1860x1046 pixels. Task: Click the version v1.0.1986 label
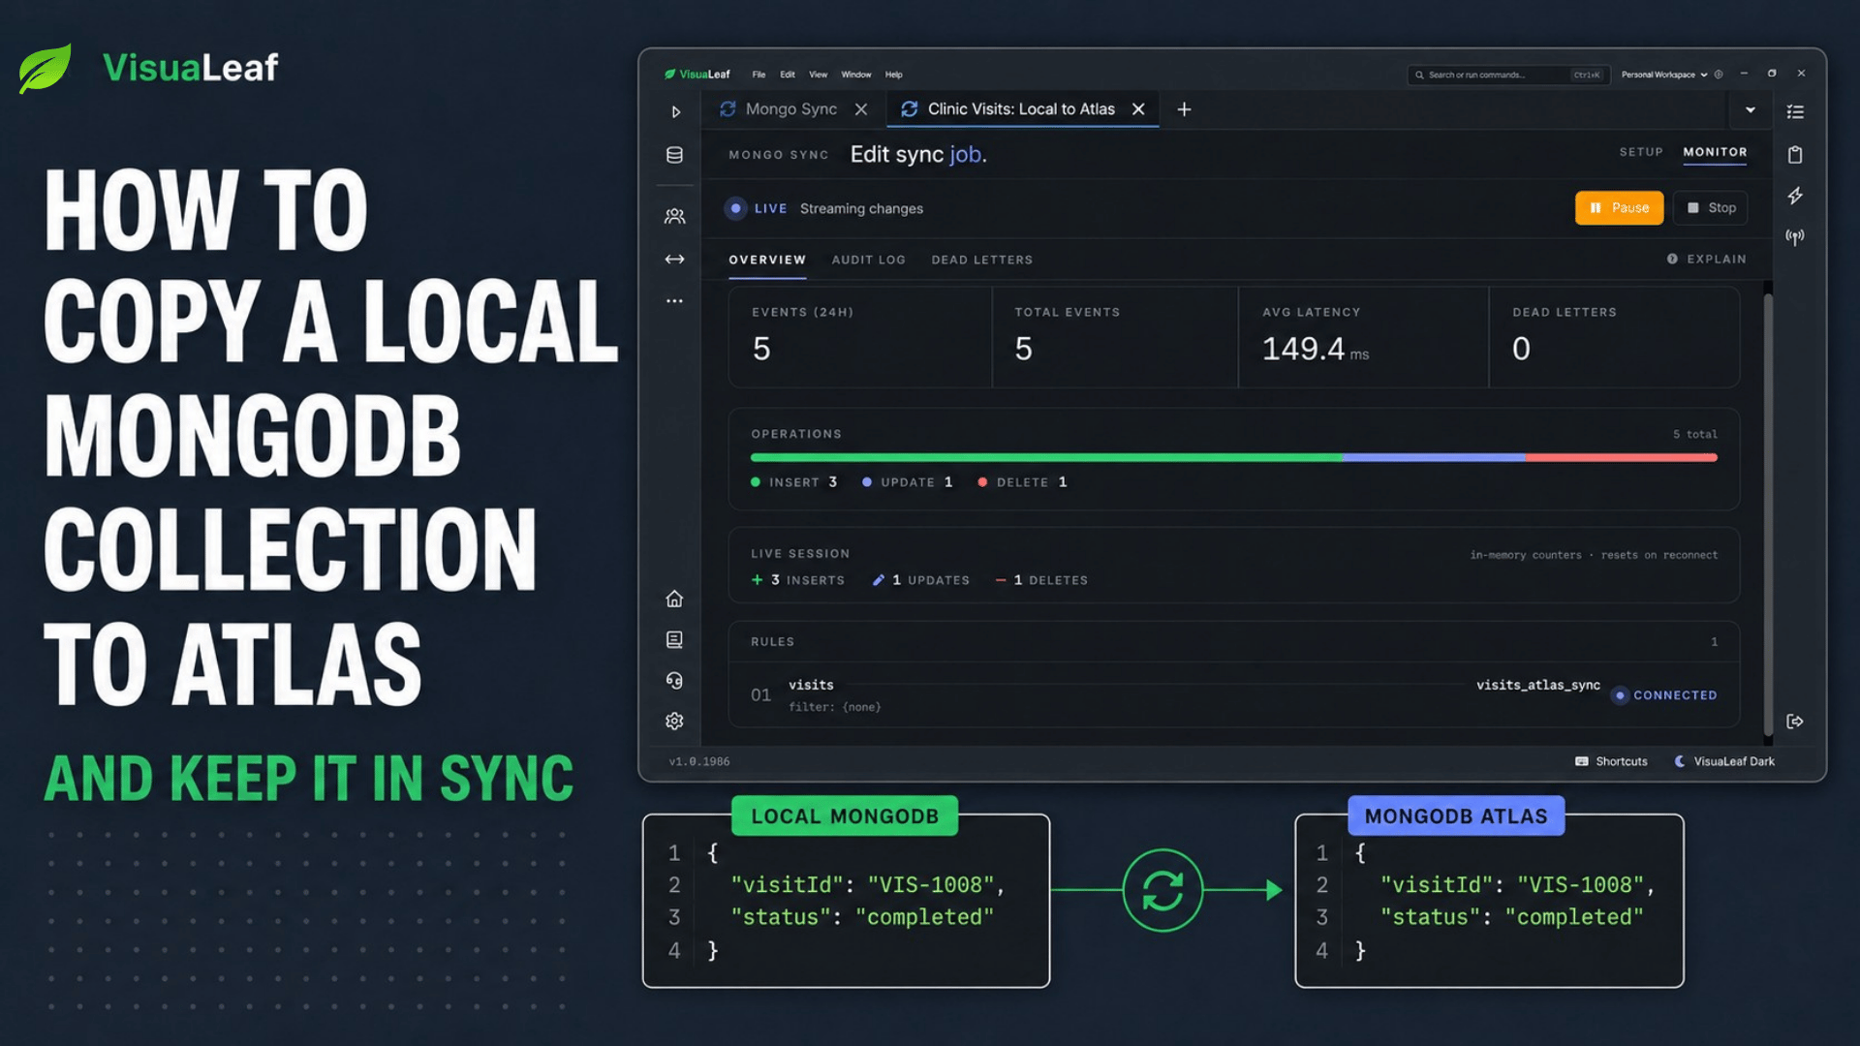point(699,762)
